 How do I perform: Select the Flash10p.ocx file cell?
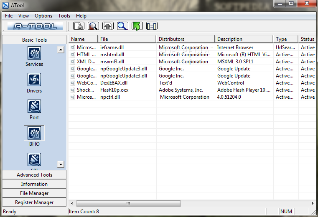click(x=114, y=90)
